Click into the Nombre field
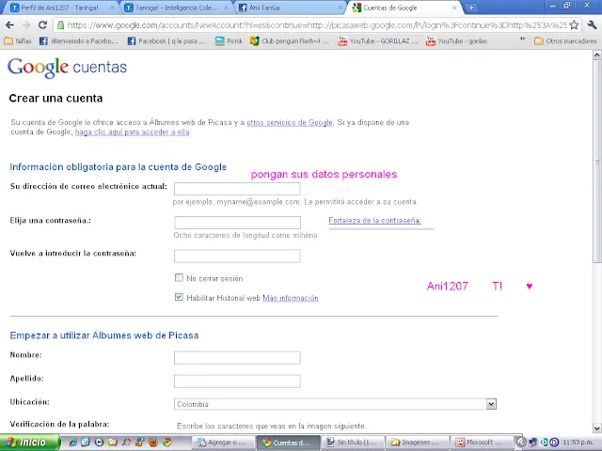This screenshot has height=451, width=602. pos(237,357)
